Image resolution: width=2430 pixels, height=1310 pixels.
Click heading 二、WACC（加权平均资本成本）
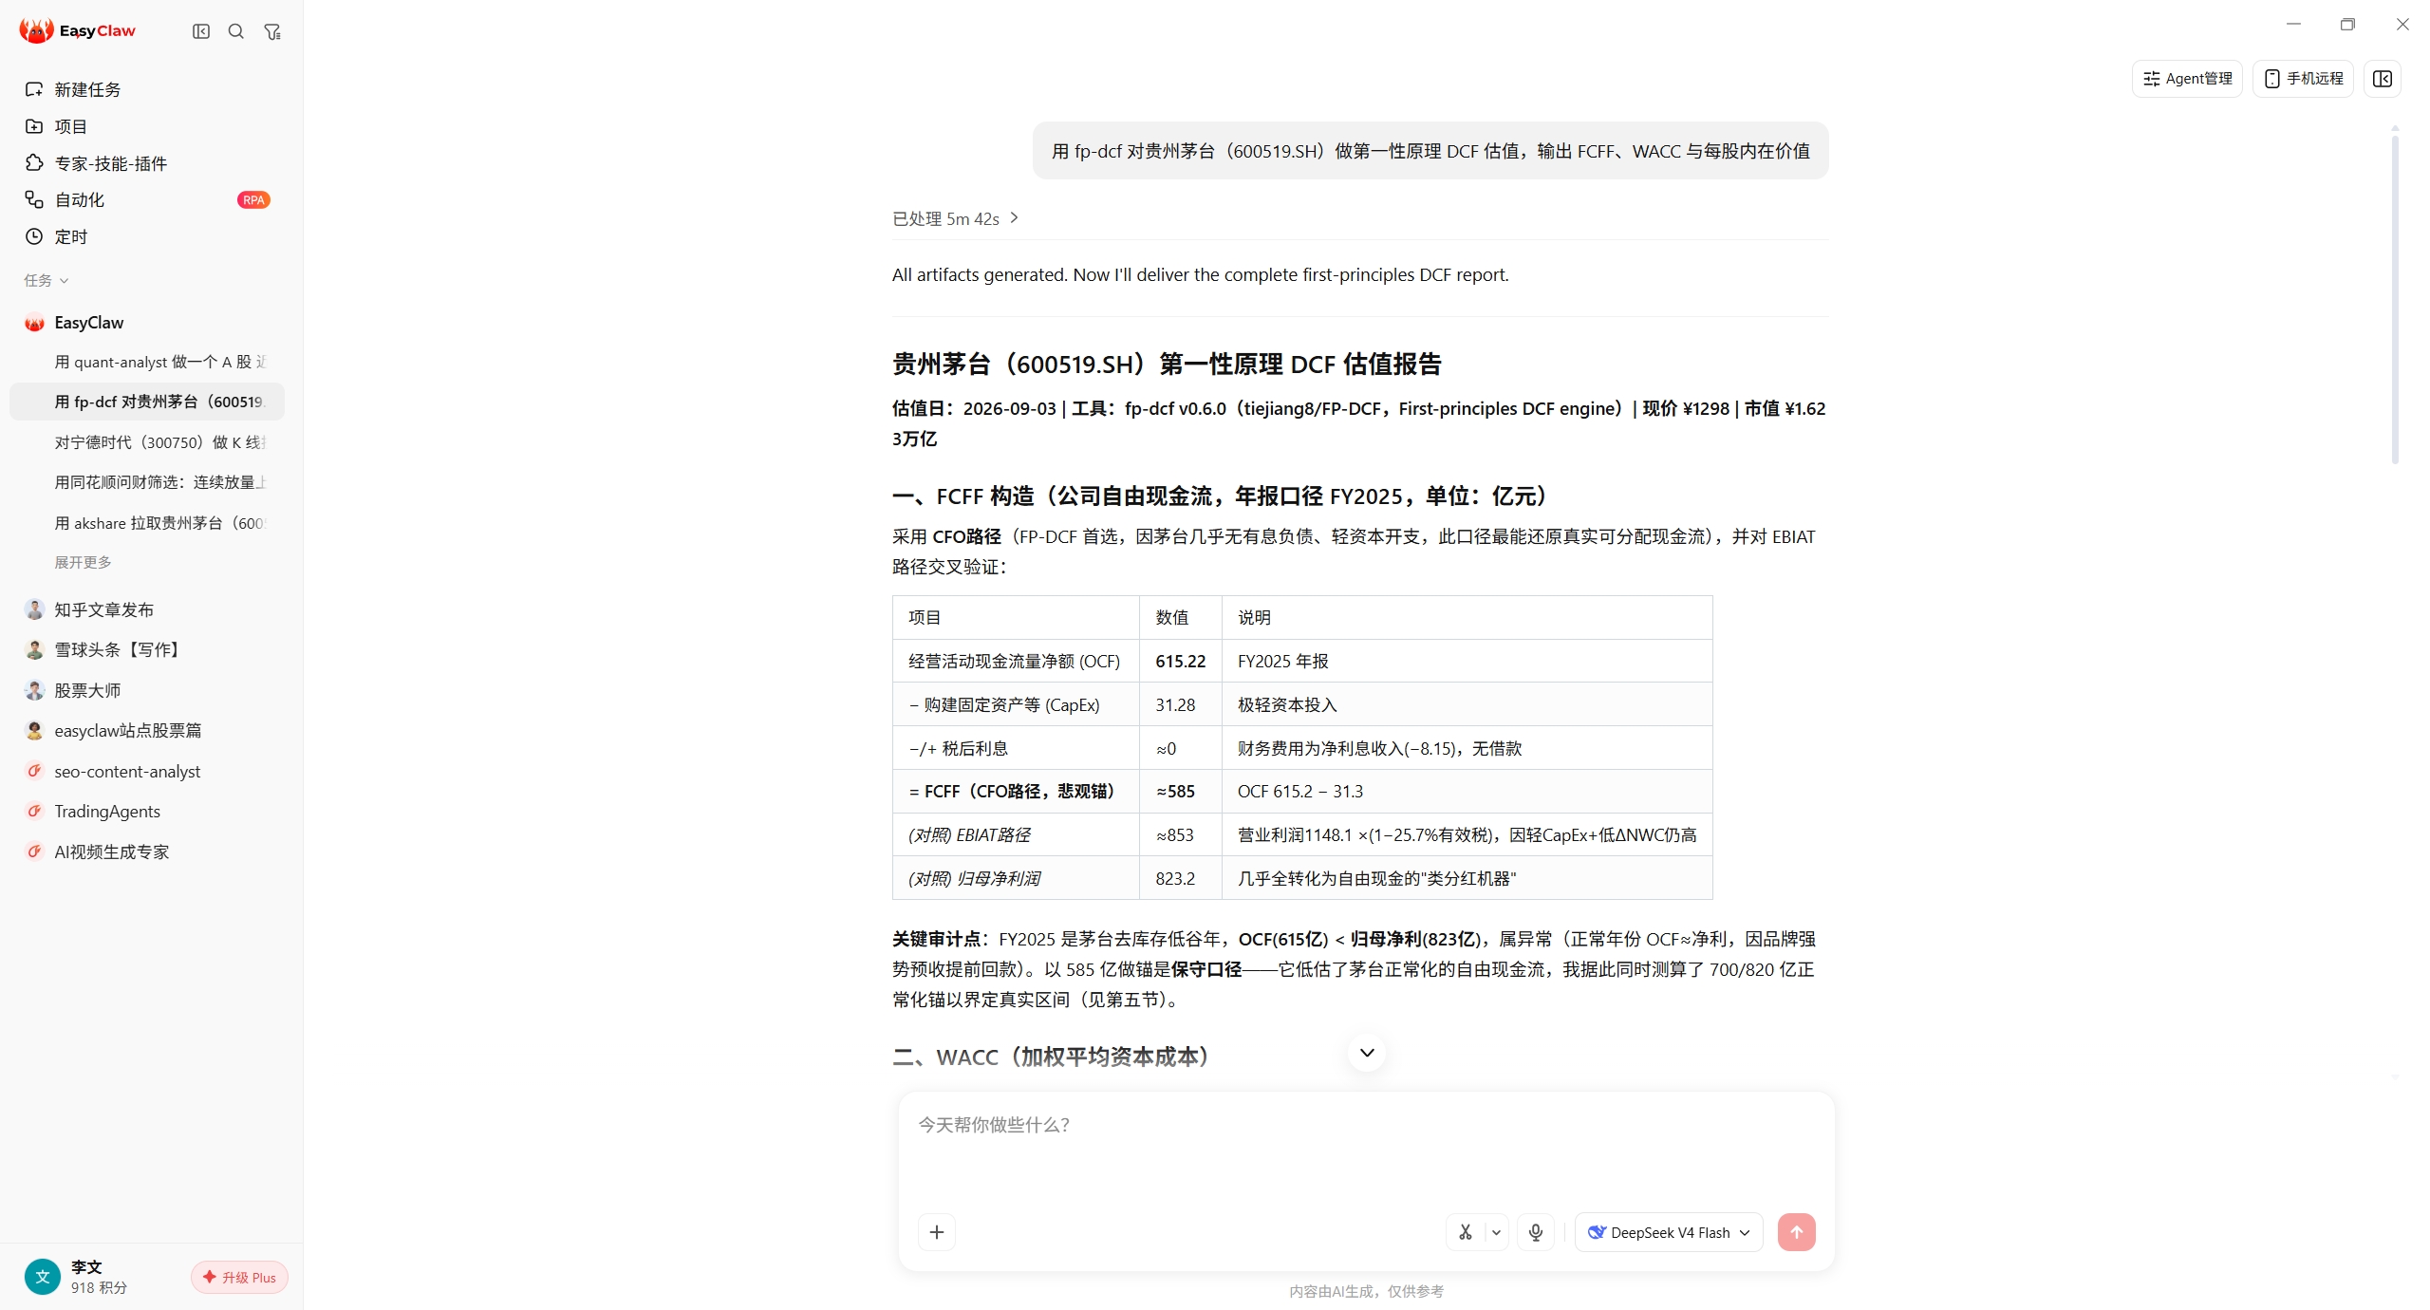point(1052,1057)
